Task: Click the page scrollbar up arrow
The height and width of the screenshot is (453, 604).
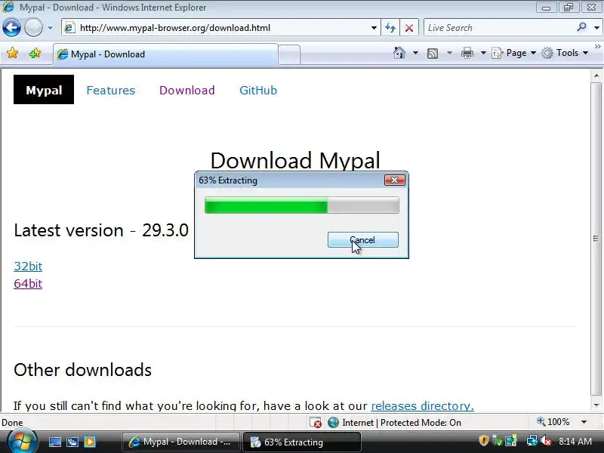Action: point(596,75)
